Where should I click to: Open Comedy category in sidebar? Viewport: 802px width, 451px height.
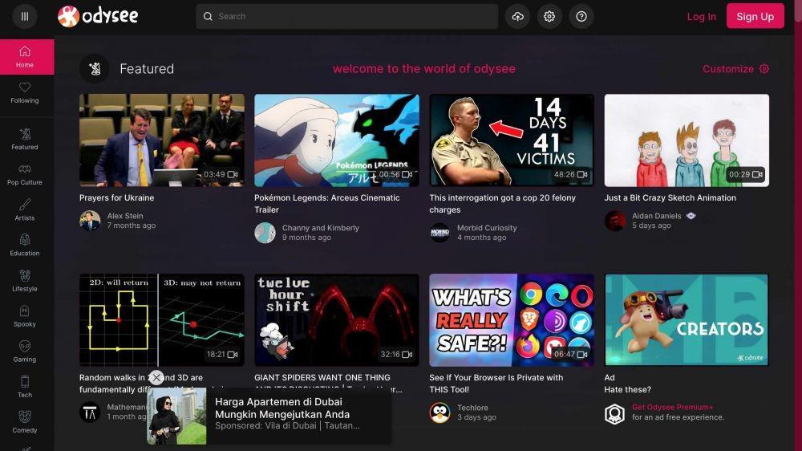(25, 422)
